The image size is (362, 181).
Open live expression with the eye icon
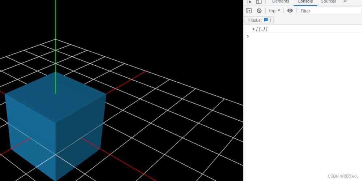[290, 11]
